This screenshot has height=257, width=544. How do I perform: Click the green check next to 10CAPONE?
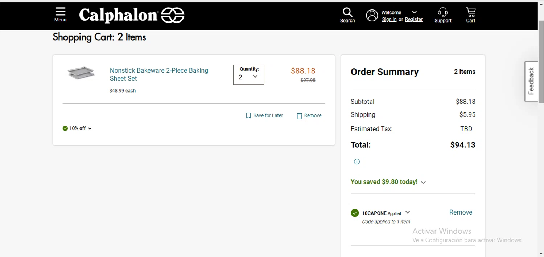click(355, 213)
